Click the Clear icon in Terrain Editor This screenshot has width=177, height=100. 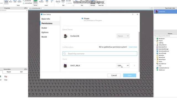point(6,77)
